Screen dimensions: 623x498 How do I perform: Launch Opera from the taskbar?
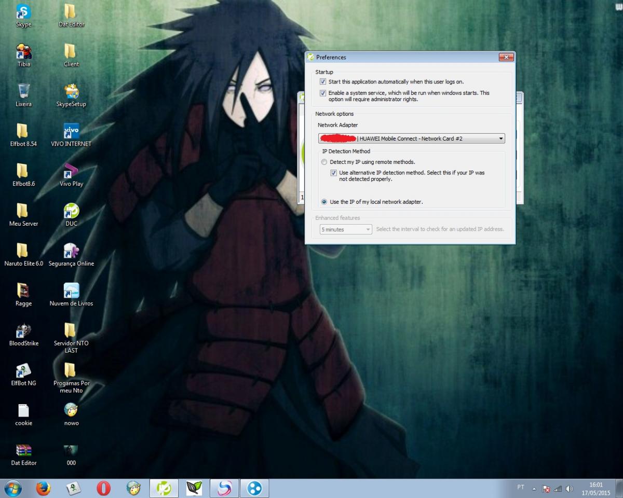tap(104, 488)
